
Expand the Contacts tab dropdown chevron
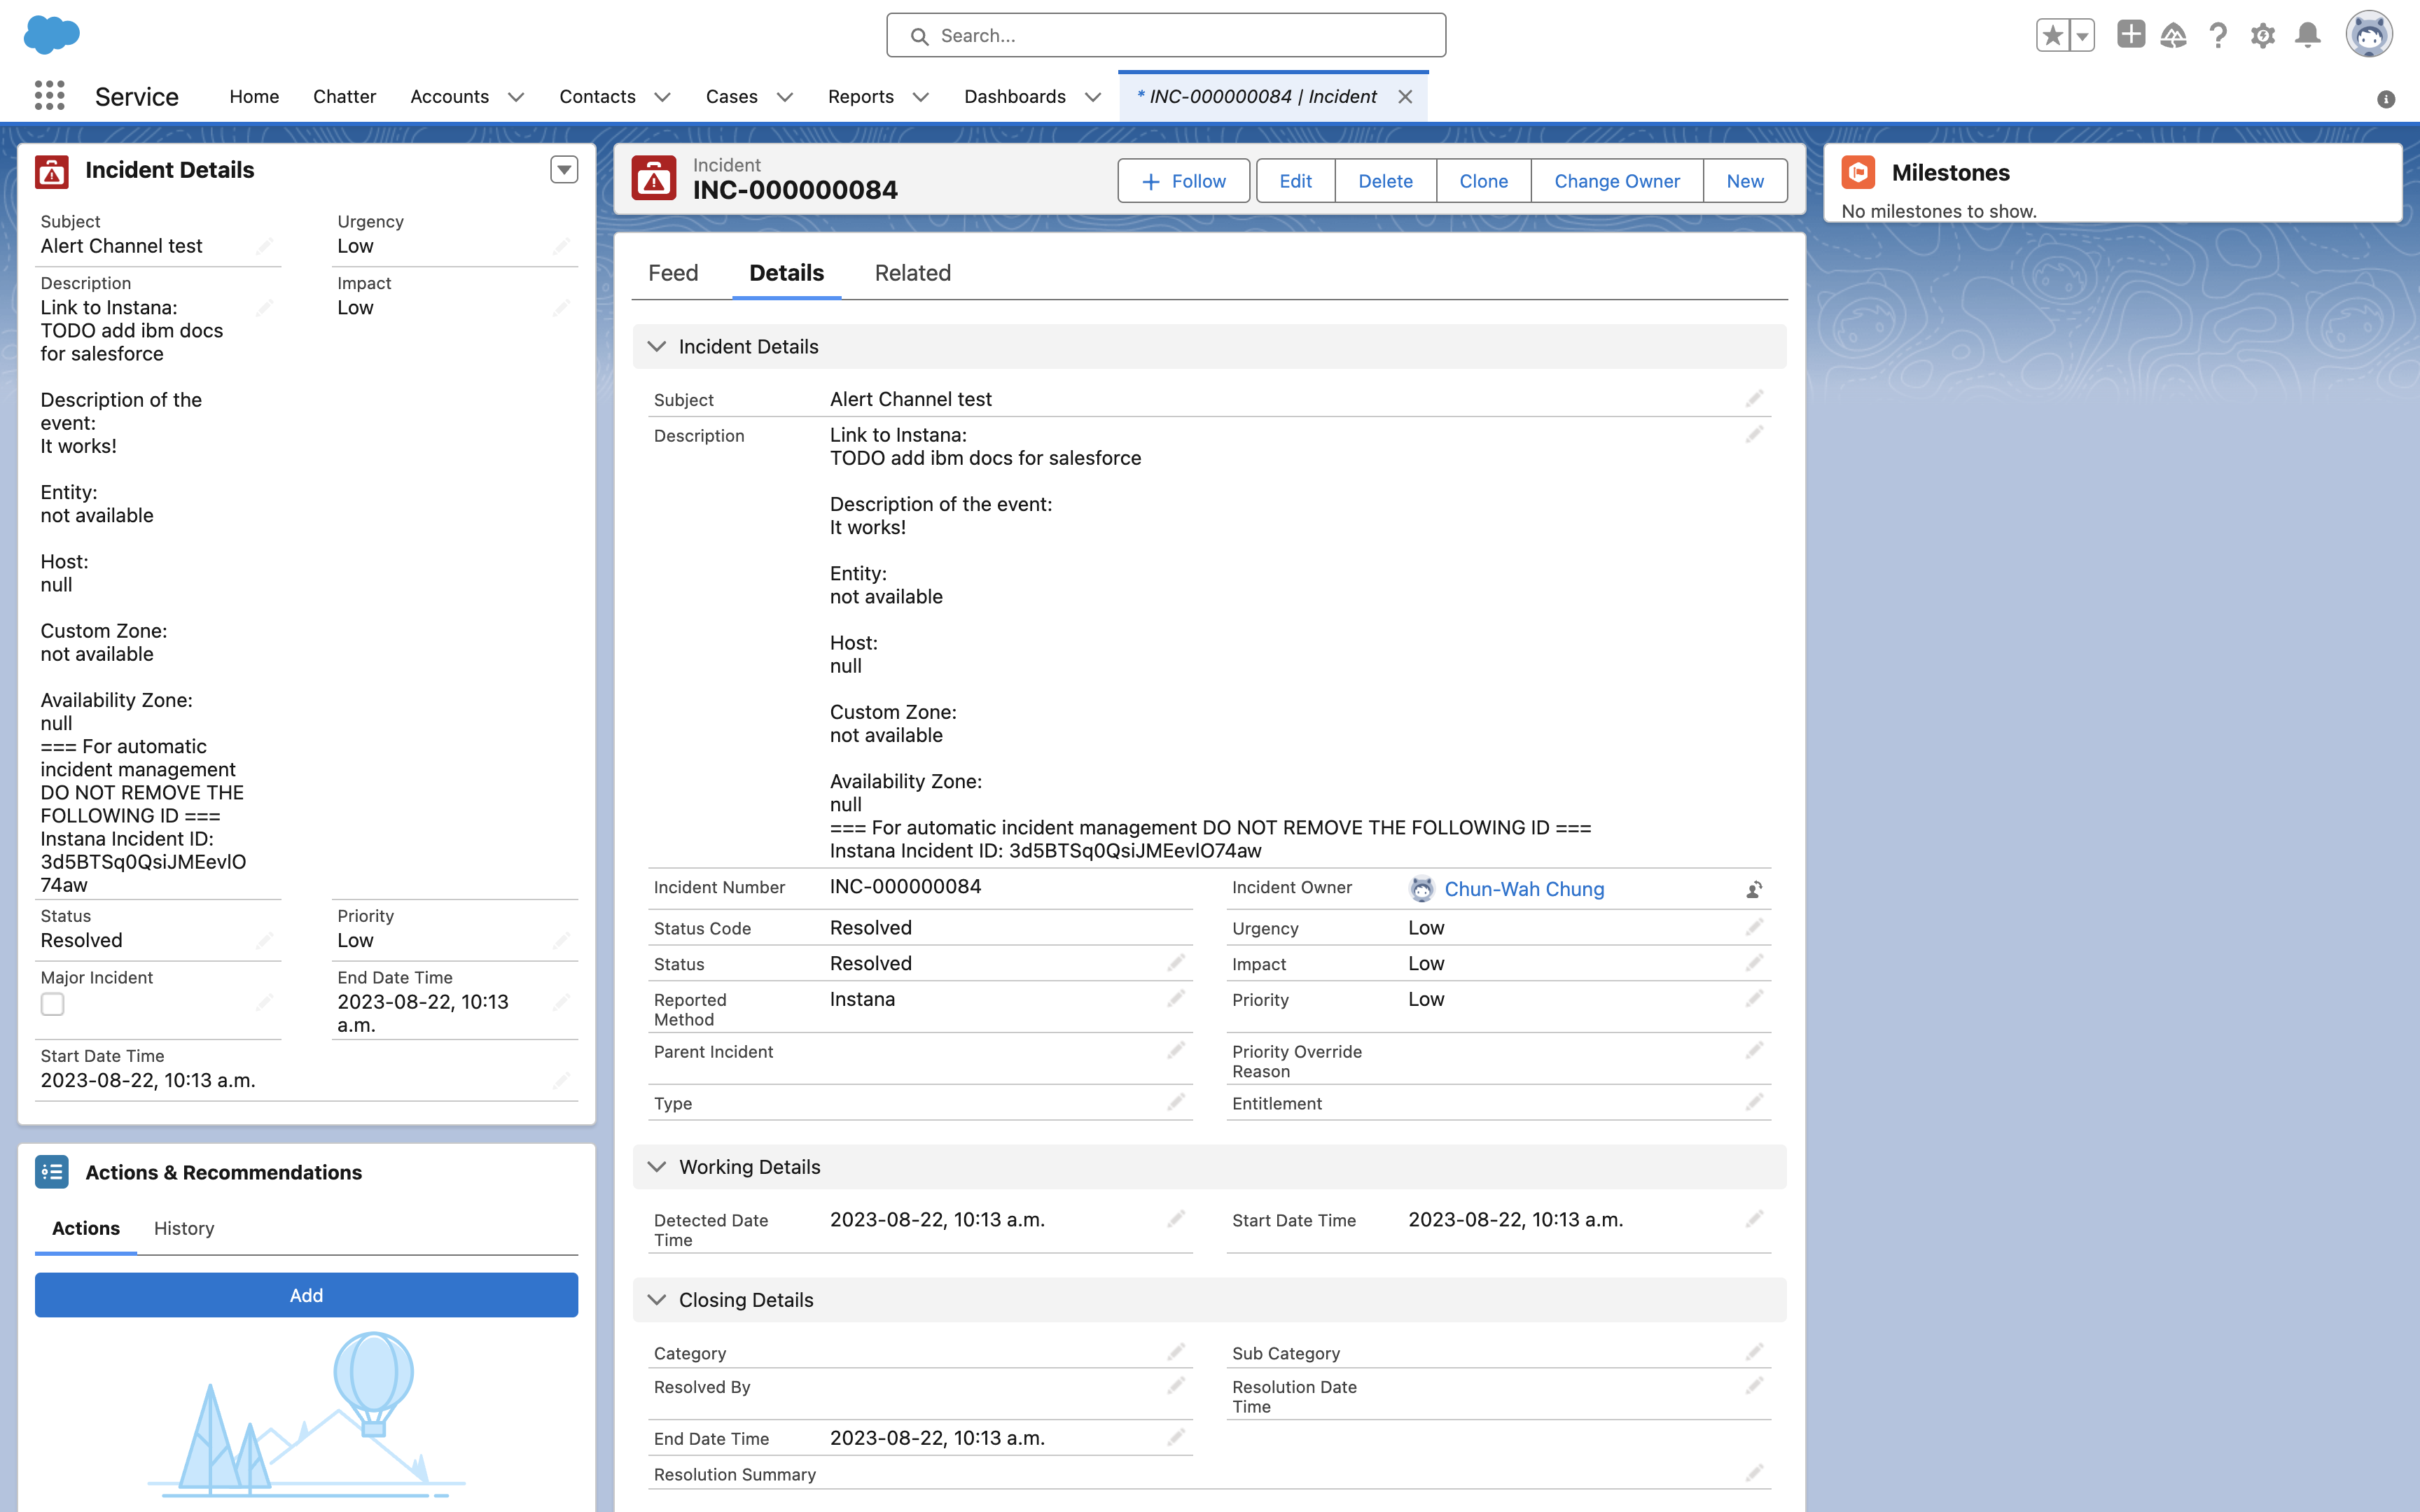point(662,97)
